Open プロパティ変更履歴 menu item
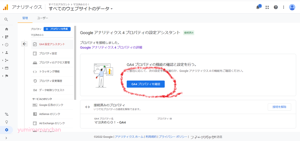The height and width of the screenshot is (141, 300). [x=52, y=81]
